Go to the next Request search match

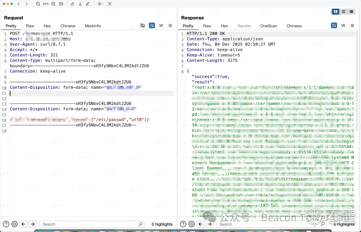pyautogui.click(x=33, y=224)
